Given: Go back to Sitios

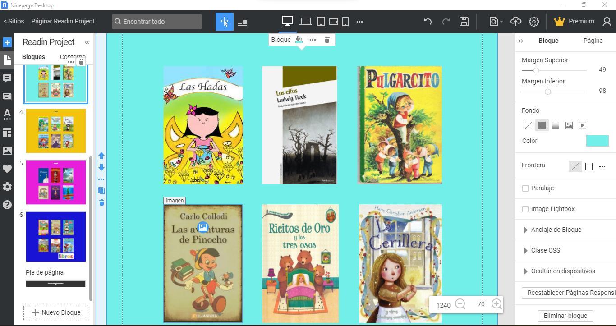Looking at the screenshot, I should pyautogui.click(x=14, y=21).
